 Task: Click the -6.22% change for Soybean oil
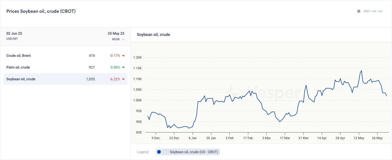[115, 79]
